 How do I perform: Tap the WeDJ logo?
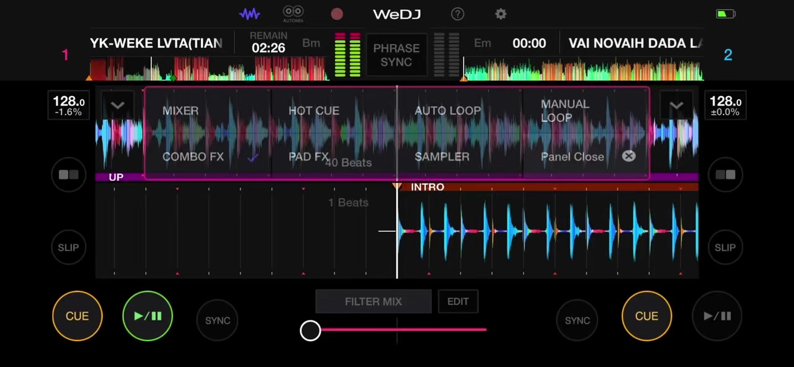point(396,14)
